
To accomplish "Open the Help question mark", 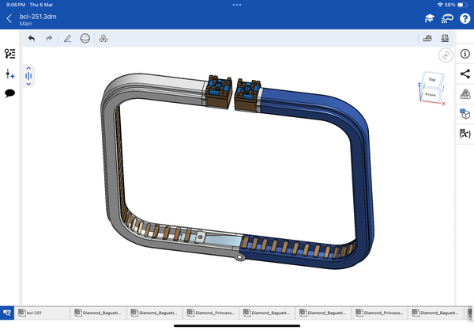I will point(465,17).
